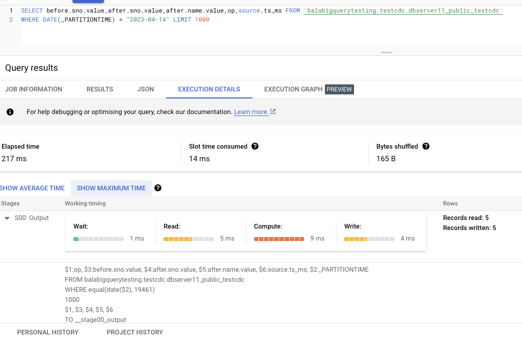Open the Personal History tab
Image resolution: width=522 pixels, height=339 pixels.
pos(48,332)
